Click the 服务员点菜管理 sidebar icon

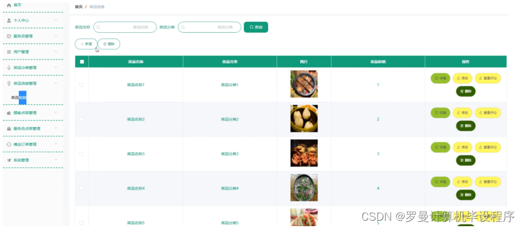click(x=9, y=129)
